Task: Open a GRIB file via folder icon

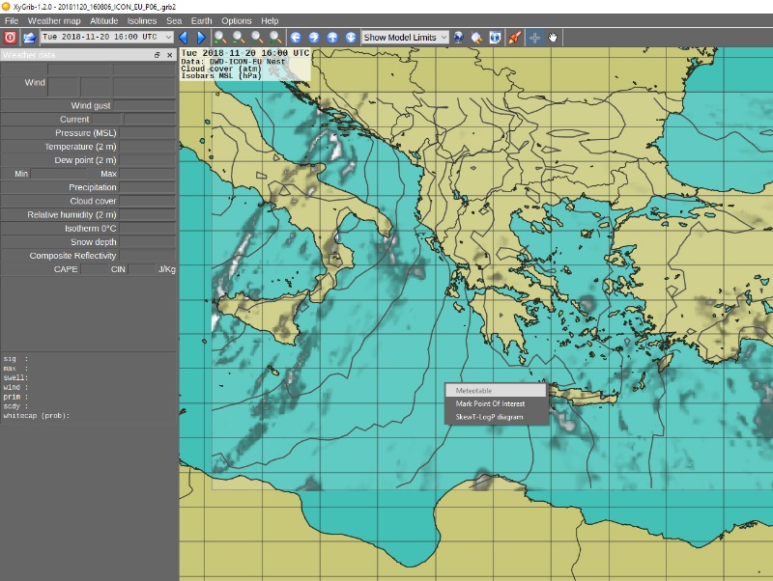Action: click(x=29, y=38)
